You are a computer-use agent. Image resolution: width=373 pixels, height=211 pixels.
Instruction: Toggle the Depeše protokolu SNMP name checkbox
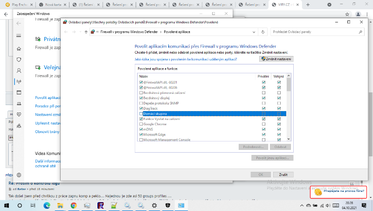pyautogui.click(x=141, y=103)
